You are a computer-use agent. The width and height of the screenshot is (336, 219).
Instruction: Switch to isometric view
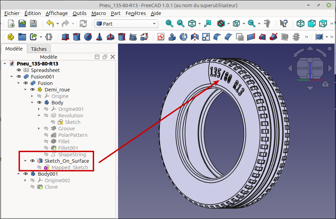coord(301,24)
